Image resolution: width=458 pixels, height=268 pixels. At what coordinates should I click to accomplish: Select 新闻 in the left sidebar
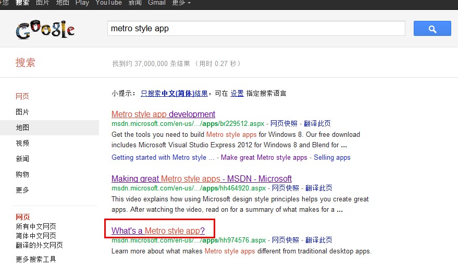pos(22,159)
